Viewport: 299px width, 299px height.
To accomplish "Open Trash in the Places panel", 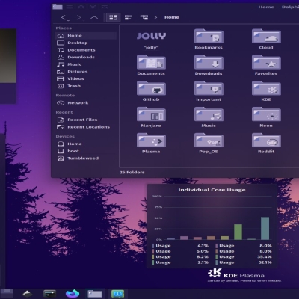I will click(x=85, y=86).
